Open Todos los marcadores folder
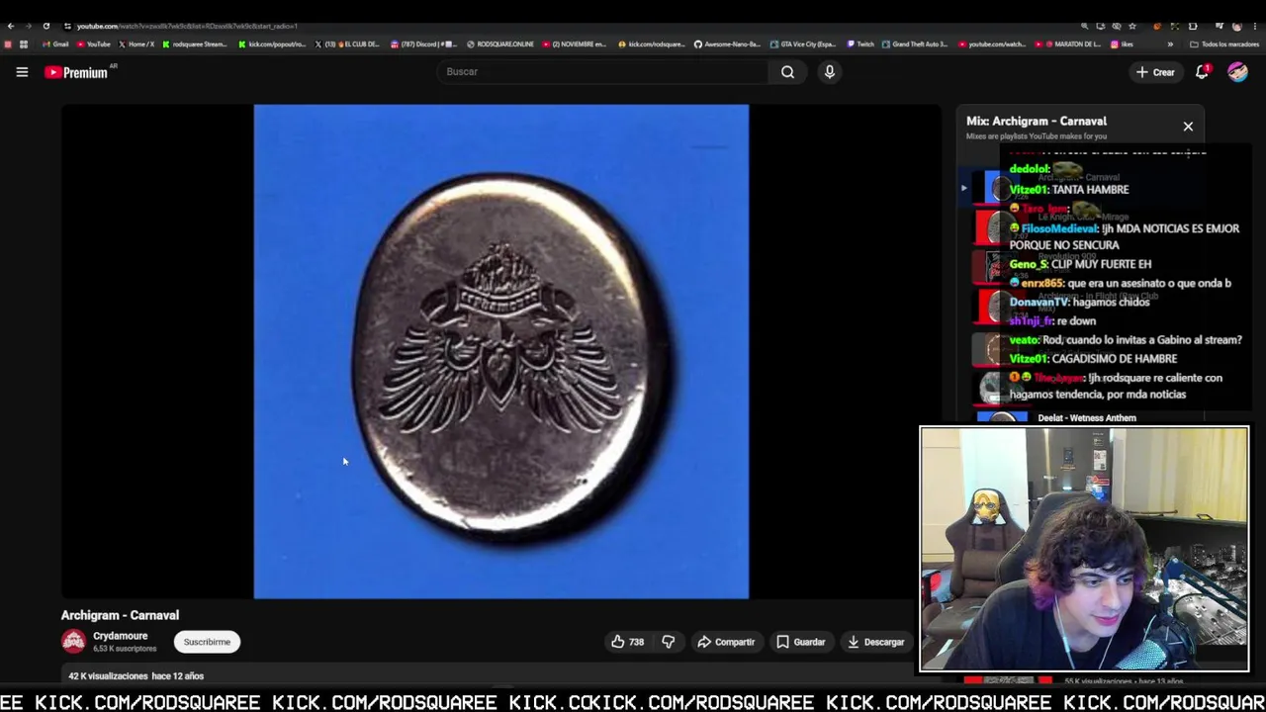The width and height of the screenshot is (1266, 712). click(1223, 44)
